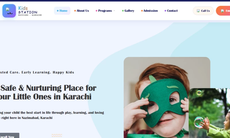This screenshot has width=230, height=138.
Task: Click the 'right here in Nazimabad, Karachi' text
Action: coord(27,118)
